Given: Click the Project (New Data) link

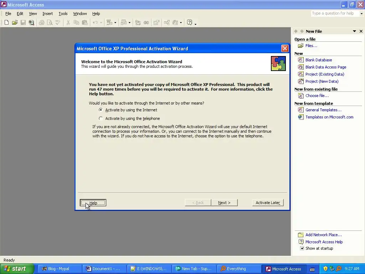Looking at the screenshot, I should click(322, 81).
